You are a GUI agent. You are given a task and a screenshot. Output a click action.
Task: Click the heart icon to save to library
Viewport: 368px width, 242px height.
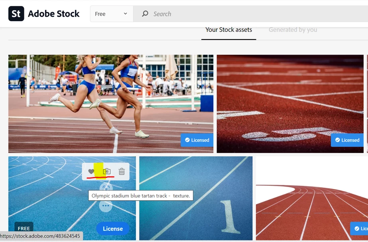point(91,171)
